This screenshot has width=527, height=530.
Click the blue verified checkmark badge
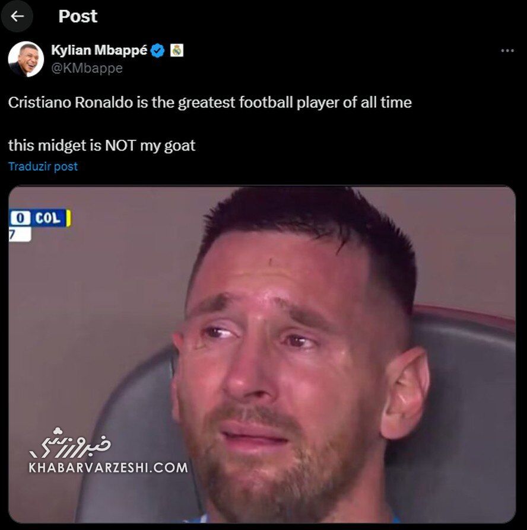[x=158, y=51]
